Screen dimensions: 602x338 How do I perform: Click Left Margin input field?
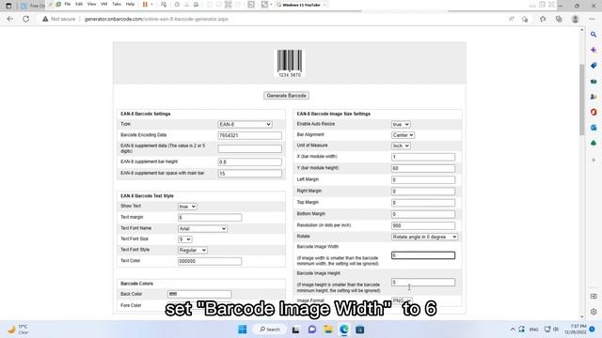click(423, 179)
